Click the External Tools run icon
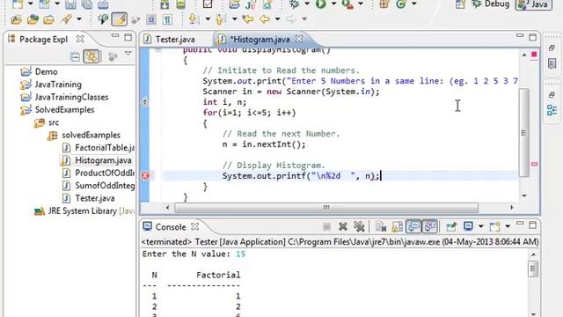This screenshot has width=563, height=317. tap(347, 4)
